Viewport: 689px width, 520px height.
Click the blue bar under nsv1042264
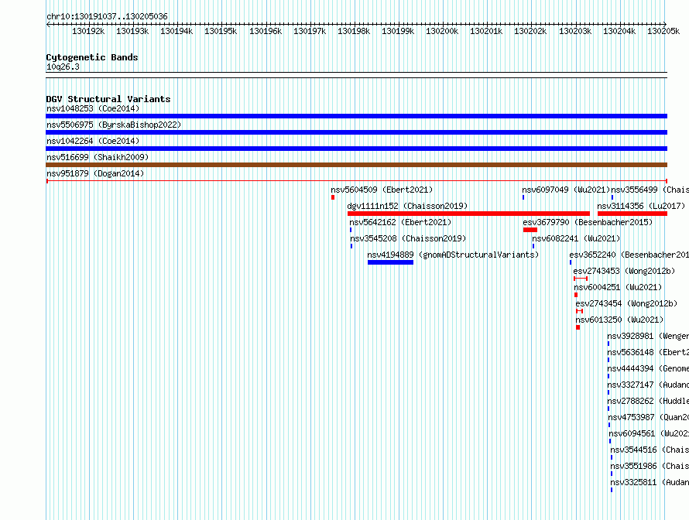[x=356, y=149]
